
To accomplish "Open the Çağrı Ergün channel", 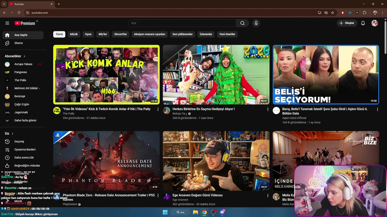I will click(x=23, y=104).
